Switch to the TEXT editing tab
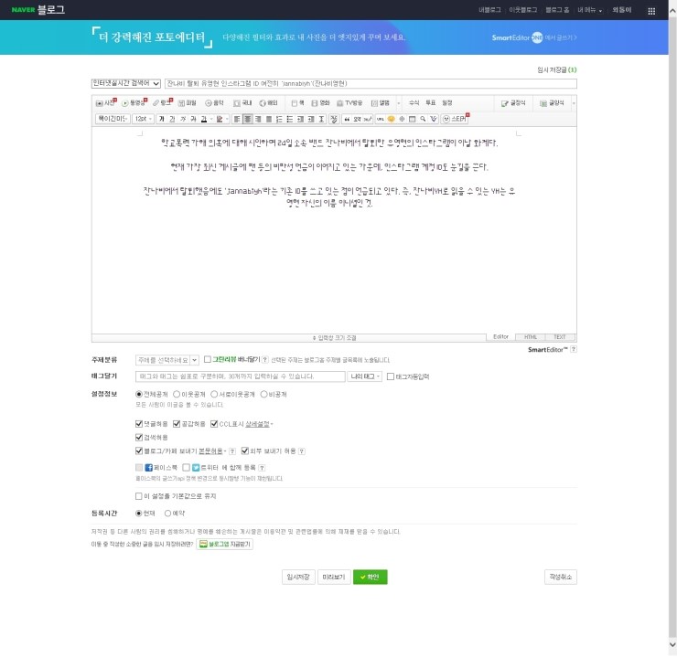This screenshot has height=657, width=677. 560,337
